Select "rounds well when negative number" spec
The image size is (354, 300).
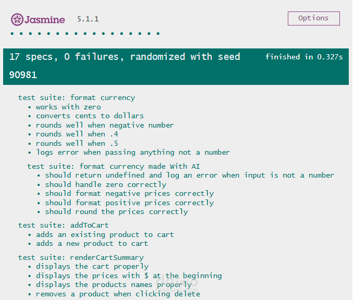pos(105,125)
